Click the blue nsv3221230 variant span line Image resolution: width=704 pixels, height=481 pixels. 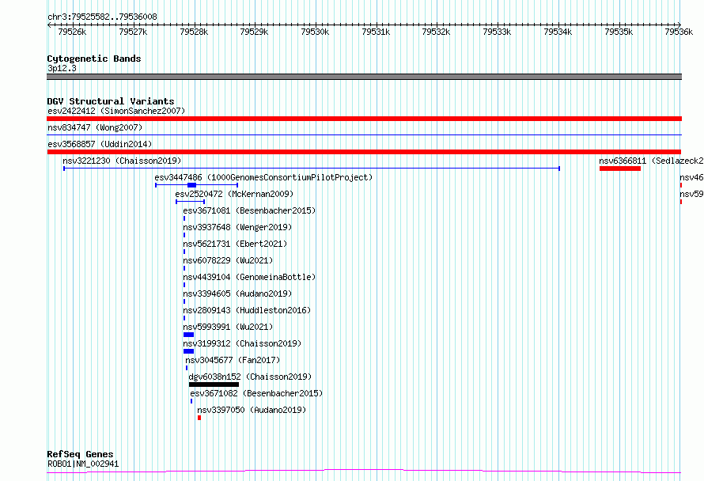coord(312,169)
